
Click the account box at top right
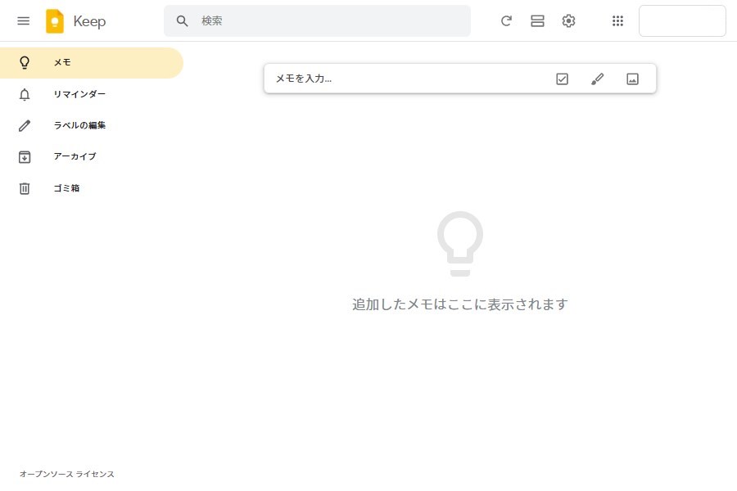[x=681, y=21]
